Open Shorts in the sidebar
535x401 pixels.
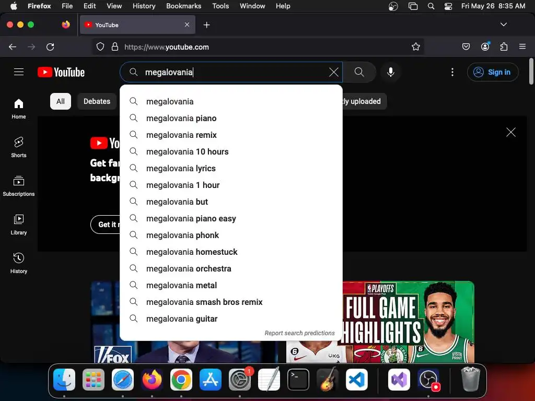19,147
